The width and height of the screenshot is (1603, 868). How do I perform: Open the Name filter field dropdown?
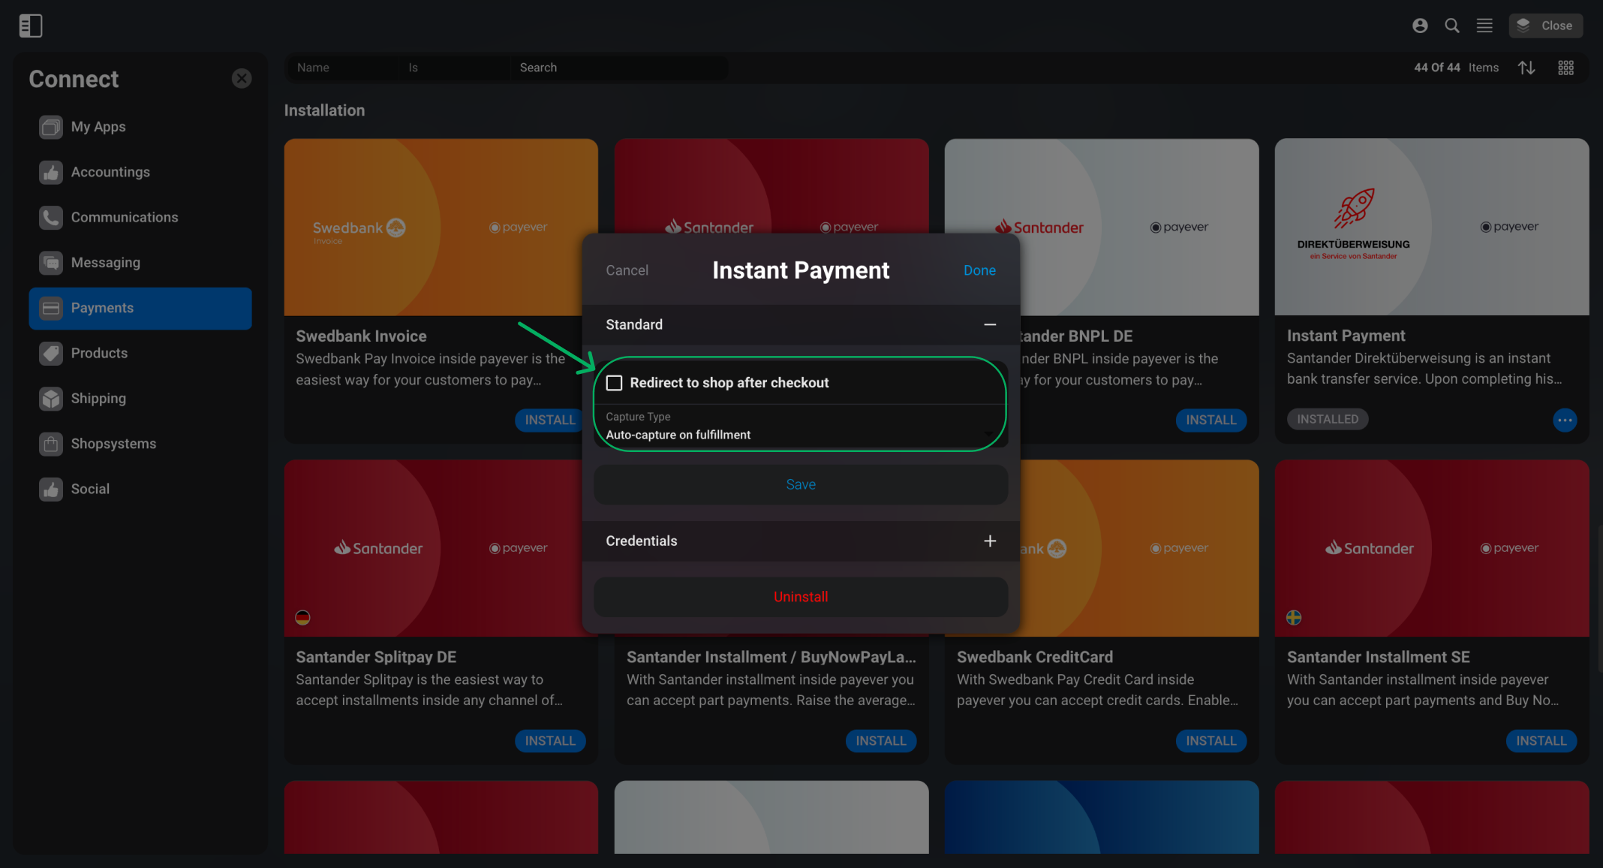pos(341,68)
